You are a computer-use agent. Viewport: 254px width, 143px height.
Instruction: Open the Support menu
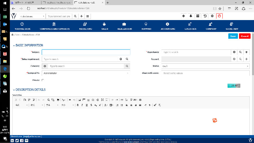pyautogui.click(x=146, y=26)
